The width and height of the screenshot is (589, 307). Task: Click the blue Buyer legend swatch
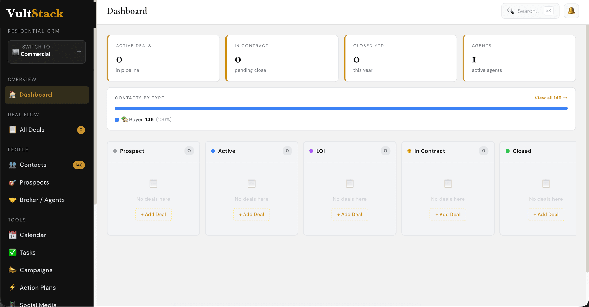click(117, 119)
